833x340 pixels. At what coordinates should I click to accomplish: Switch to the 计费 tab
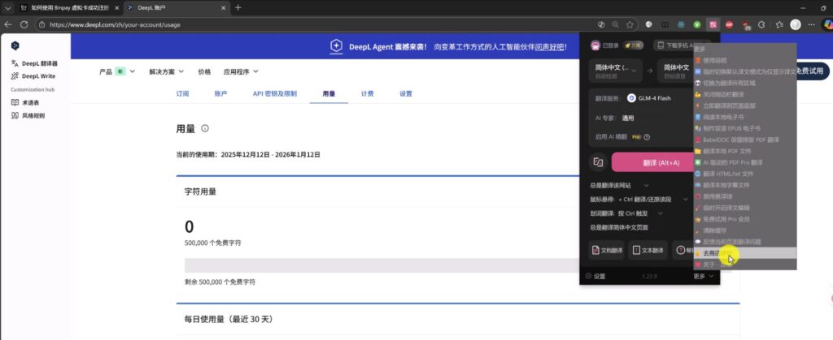tap(367, 94)
